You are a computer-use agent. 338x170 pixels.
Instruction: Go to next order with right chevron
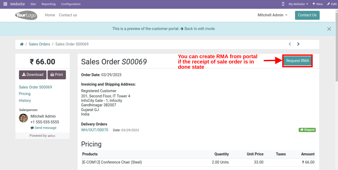(x=298, y=44)
